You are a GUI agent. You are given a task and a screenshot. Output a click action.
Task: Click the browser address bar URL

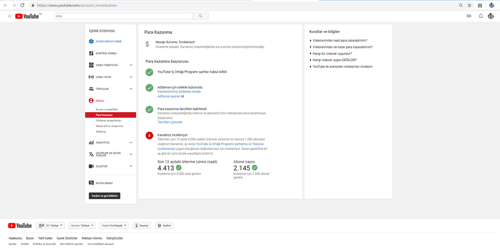(77, 5)
